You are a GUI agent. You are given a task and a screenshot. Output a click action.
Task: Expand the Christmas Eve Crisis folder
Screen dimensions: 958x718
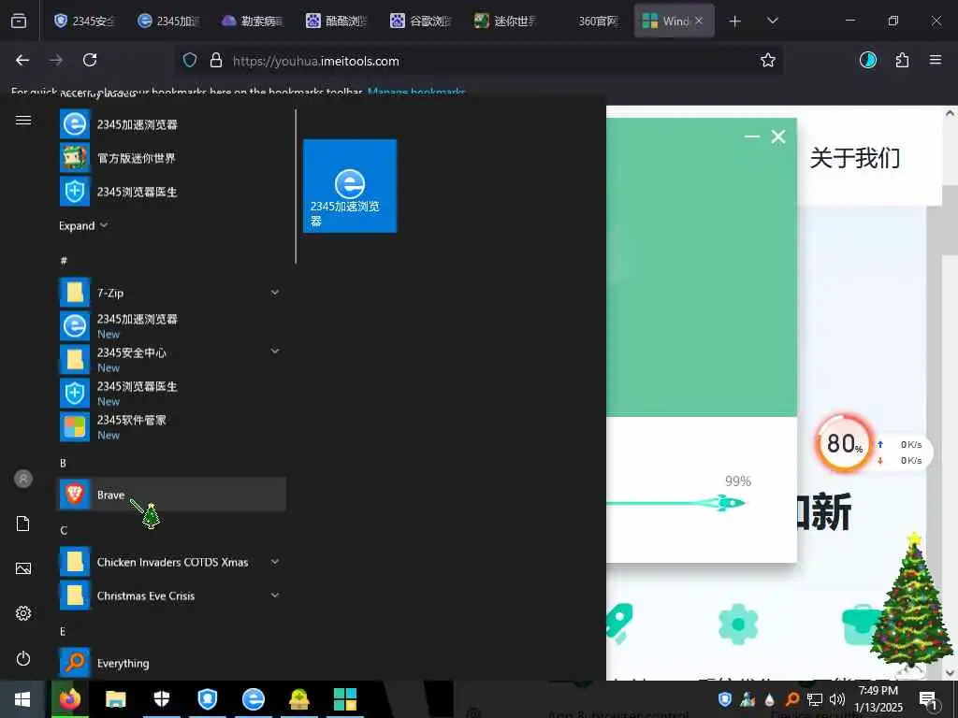point(171,596)
